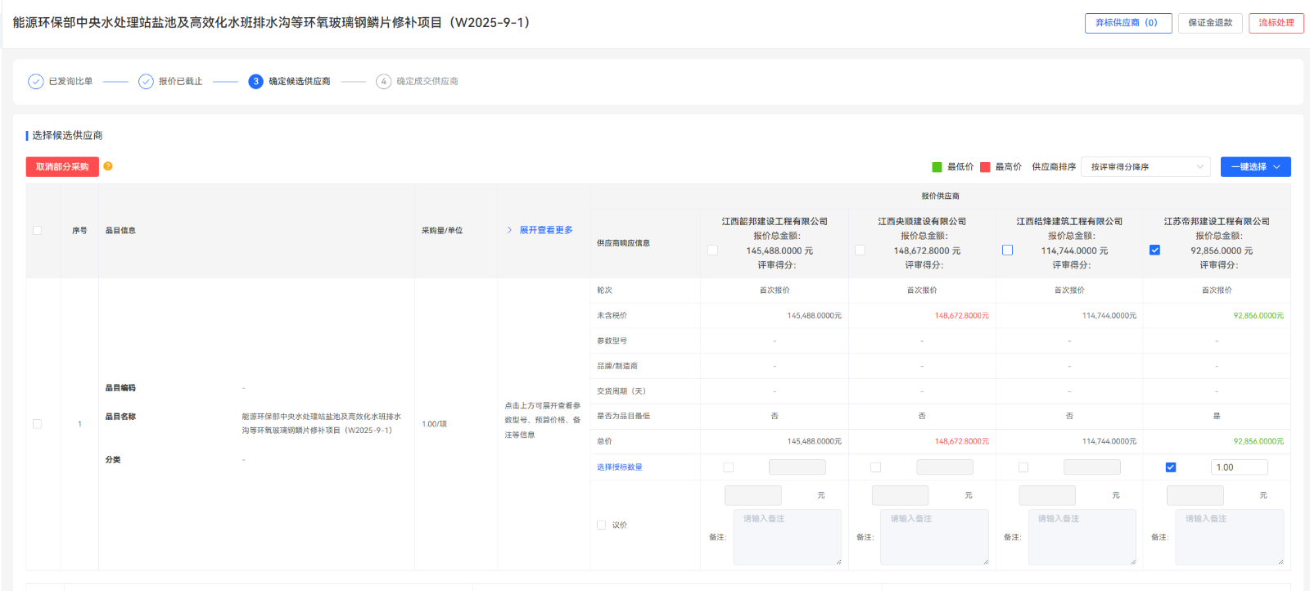Click the 保证金退款 button
1310x591 pixels.
1210,23
